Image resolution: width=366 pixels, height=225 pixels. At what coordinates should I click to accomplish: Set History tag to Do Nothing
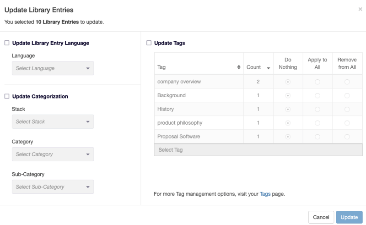point(288,109)
